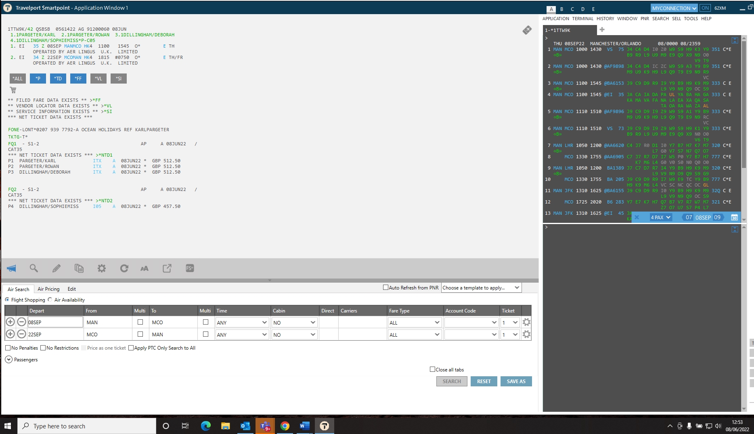Click the RESET button

pos(484,381)
